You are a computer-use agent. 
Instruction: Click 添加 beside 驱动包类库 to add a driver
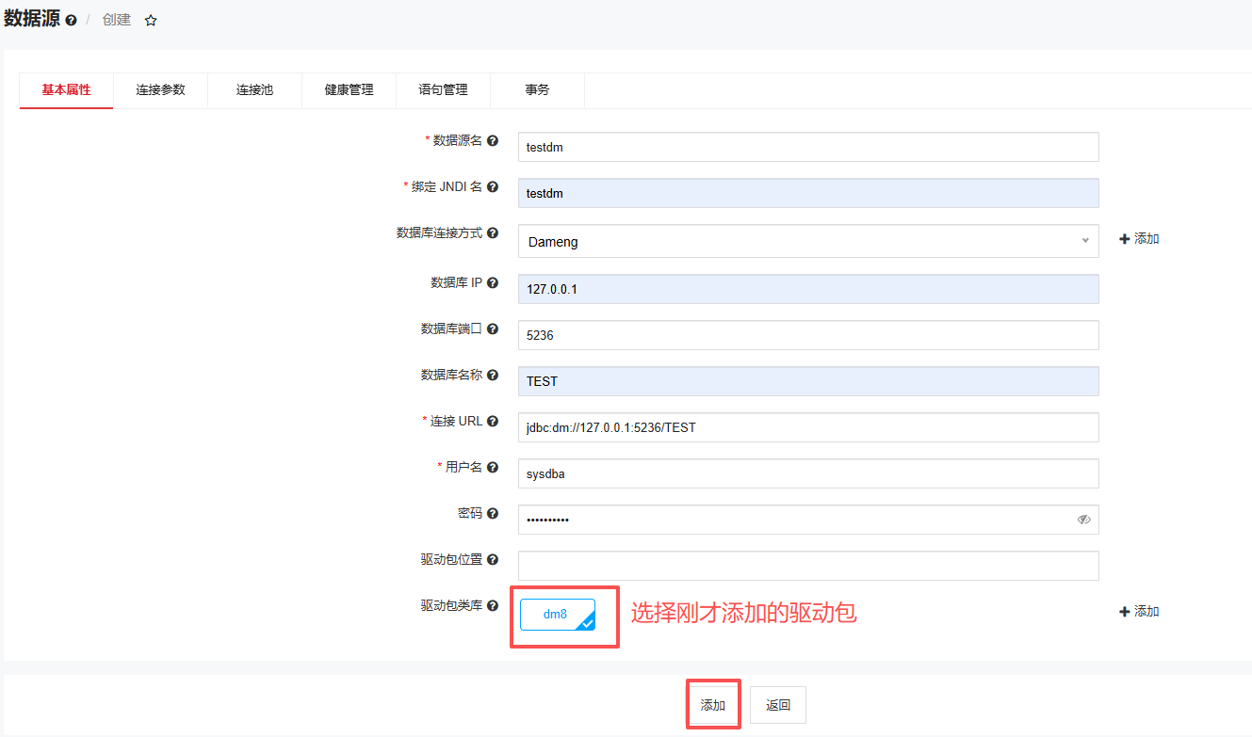tap(1138, 611)
